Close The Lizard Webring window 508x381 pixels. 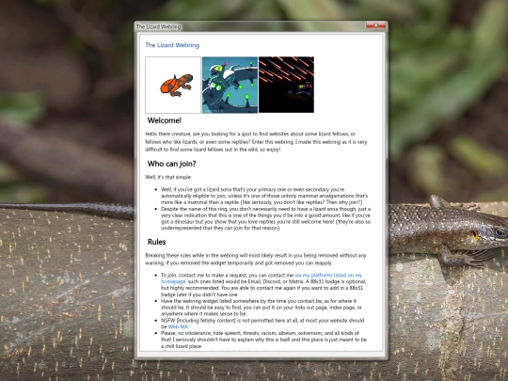coord(375,25)
